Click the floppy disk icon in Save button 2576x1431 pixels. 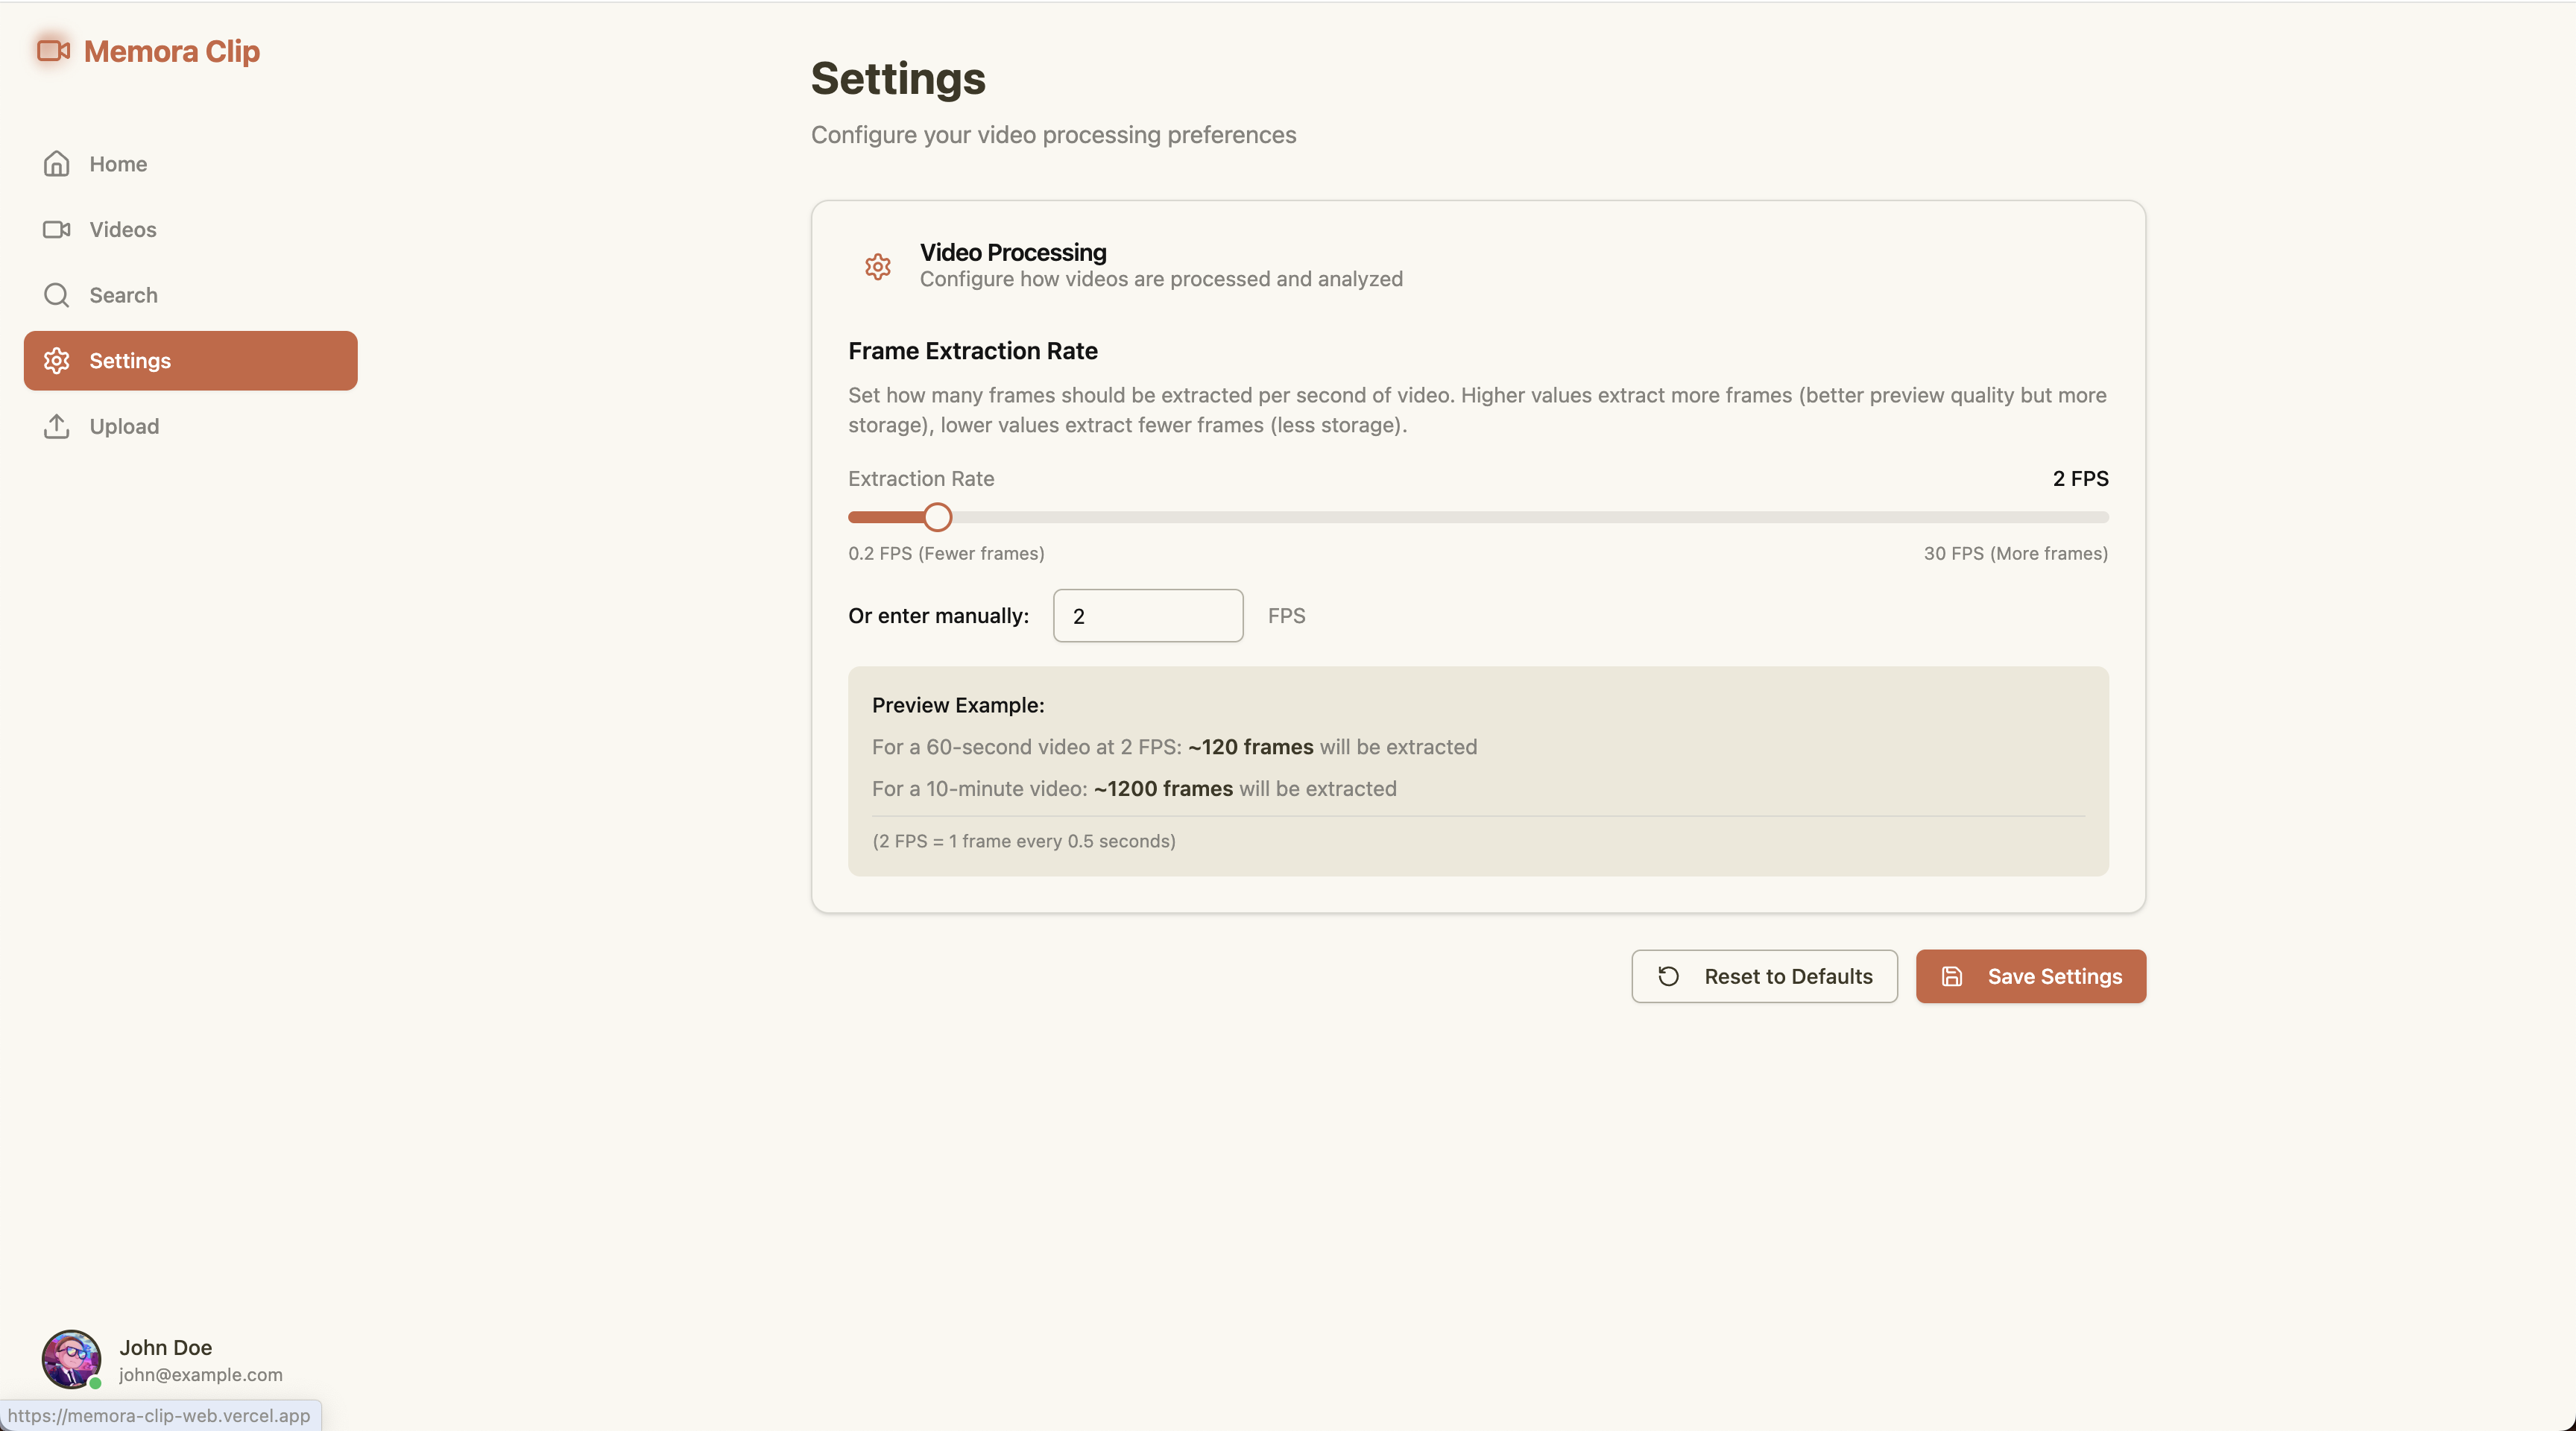click(1951, 976)
